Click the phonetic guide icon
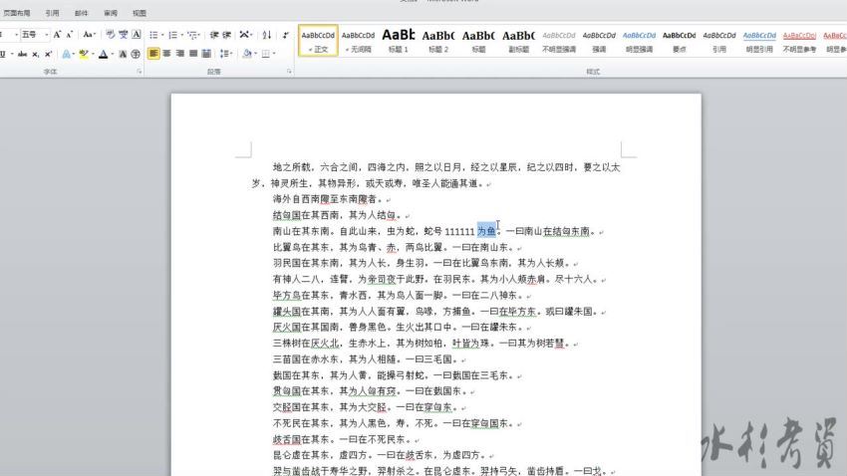Image resolution: width=847 pixels, height=476 pixels. [124, 35]
